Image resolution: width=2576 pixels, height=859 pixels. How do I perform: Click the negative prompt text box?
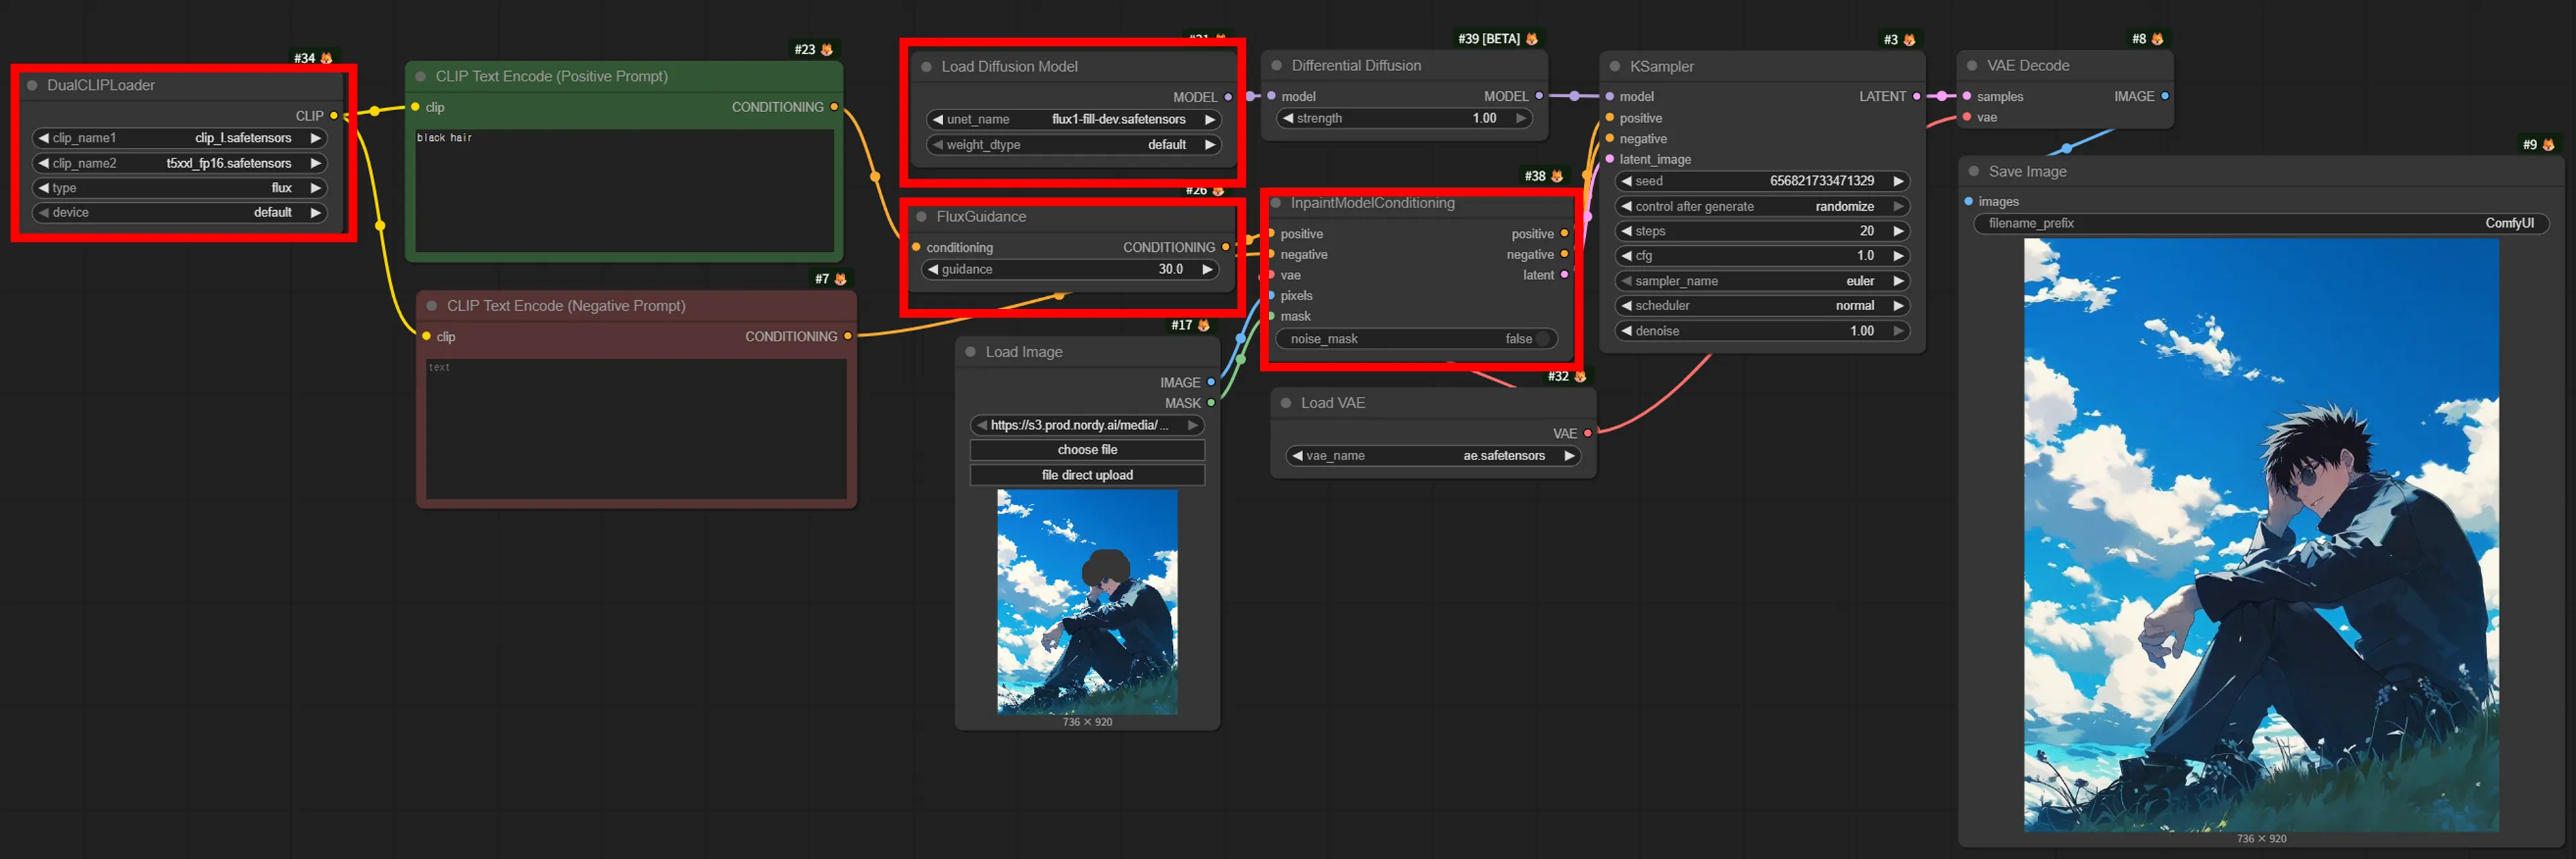[636, 429]
